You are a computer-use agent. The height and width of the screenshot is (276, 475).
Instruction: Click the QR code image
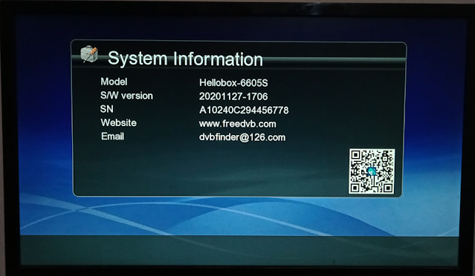point(372,171)
